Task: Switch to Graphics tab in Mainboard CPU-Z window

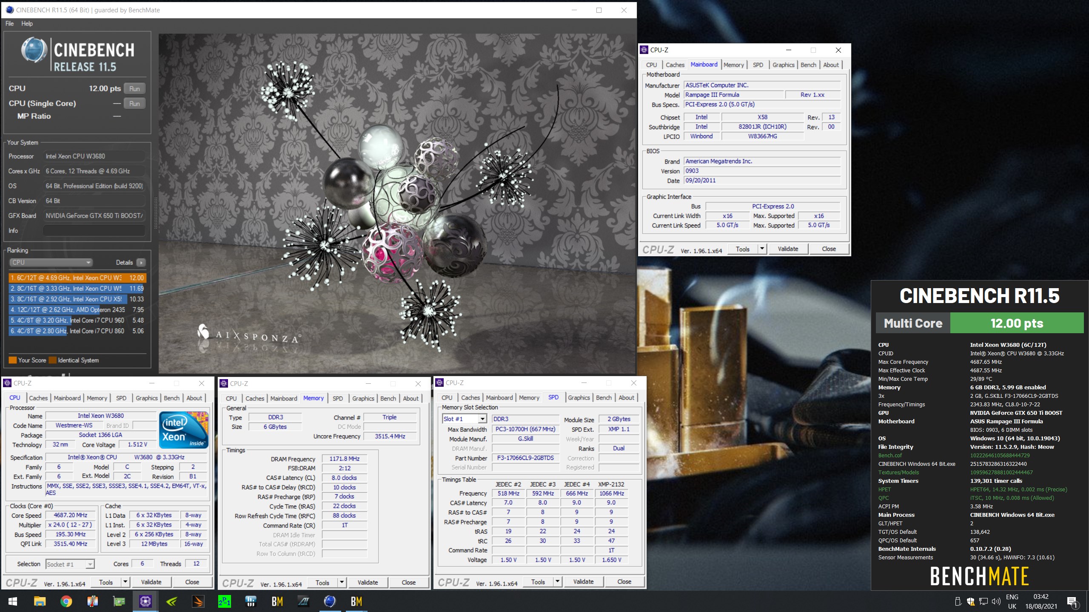Action: [x=783, y=65]
